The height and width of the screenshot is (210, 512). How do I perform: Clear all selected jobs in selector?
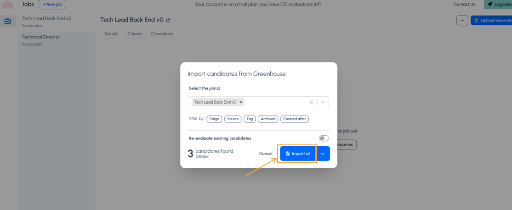pos(312,102)
